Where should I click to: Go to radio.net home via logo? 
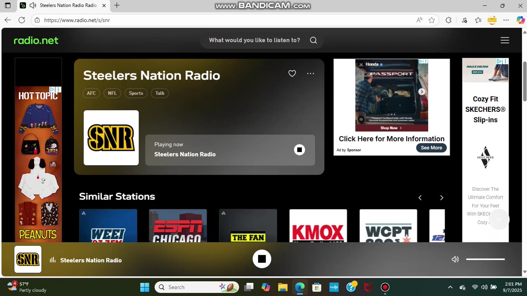(x=36, y=40)
